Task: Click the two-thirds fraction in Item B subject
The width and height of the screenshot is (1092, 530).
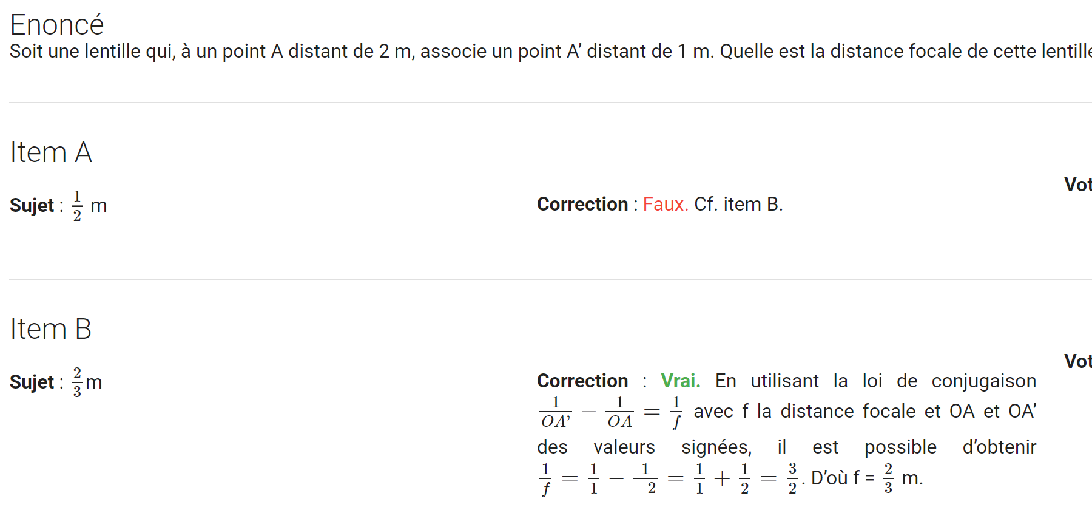Action: tap(77, 382)
